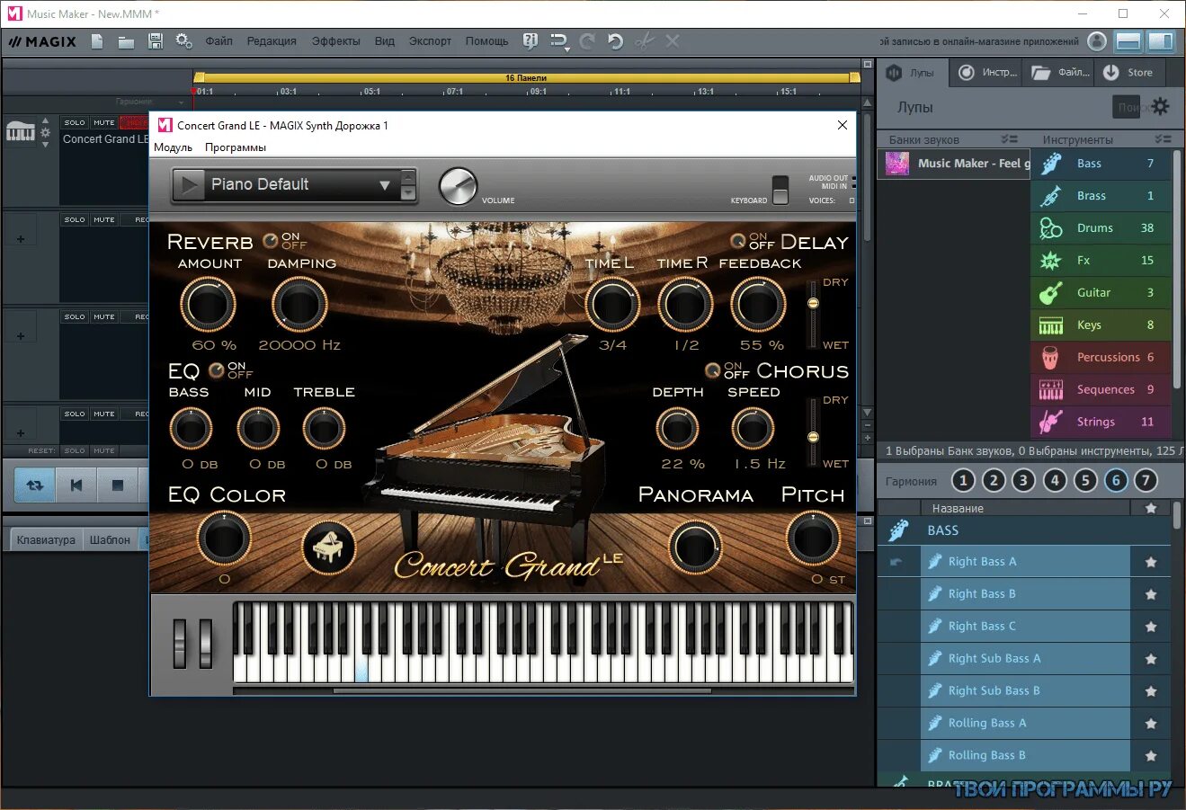Click the stop playback button
This screenshot has width=1186, height=810.
point(117,485)
